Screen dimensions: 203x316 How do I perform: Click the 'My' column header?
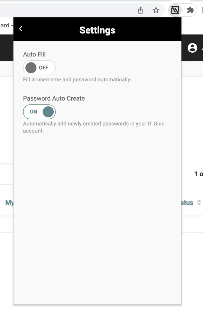[x=9, y=203]
